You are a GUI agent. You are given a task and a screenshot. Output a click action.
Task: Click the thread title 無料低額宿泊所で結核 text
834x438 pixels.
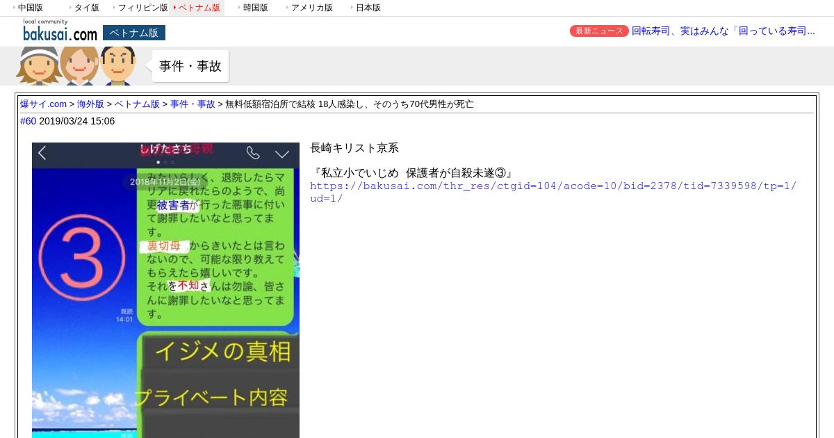tap(350, 104)
